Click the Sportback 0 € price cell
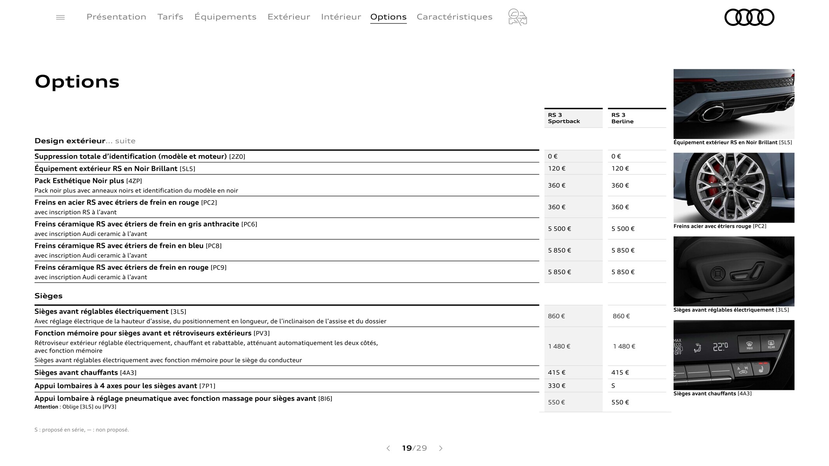Viewport: 829px width, 466px height. pyautogui.click(x=573, y=156)
